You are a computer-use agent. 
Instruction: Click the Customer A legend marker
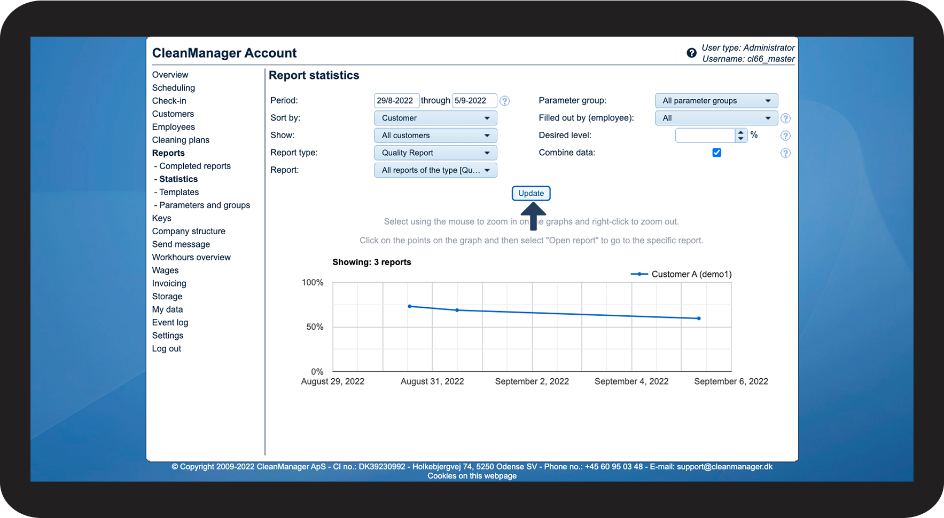point(639,274)
